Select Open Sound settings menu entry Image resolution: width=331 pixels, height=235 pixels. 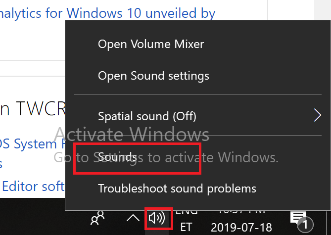pos(153,76)
